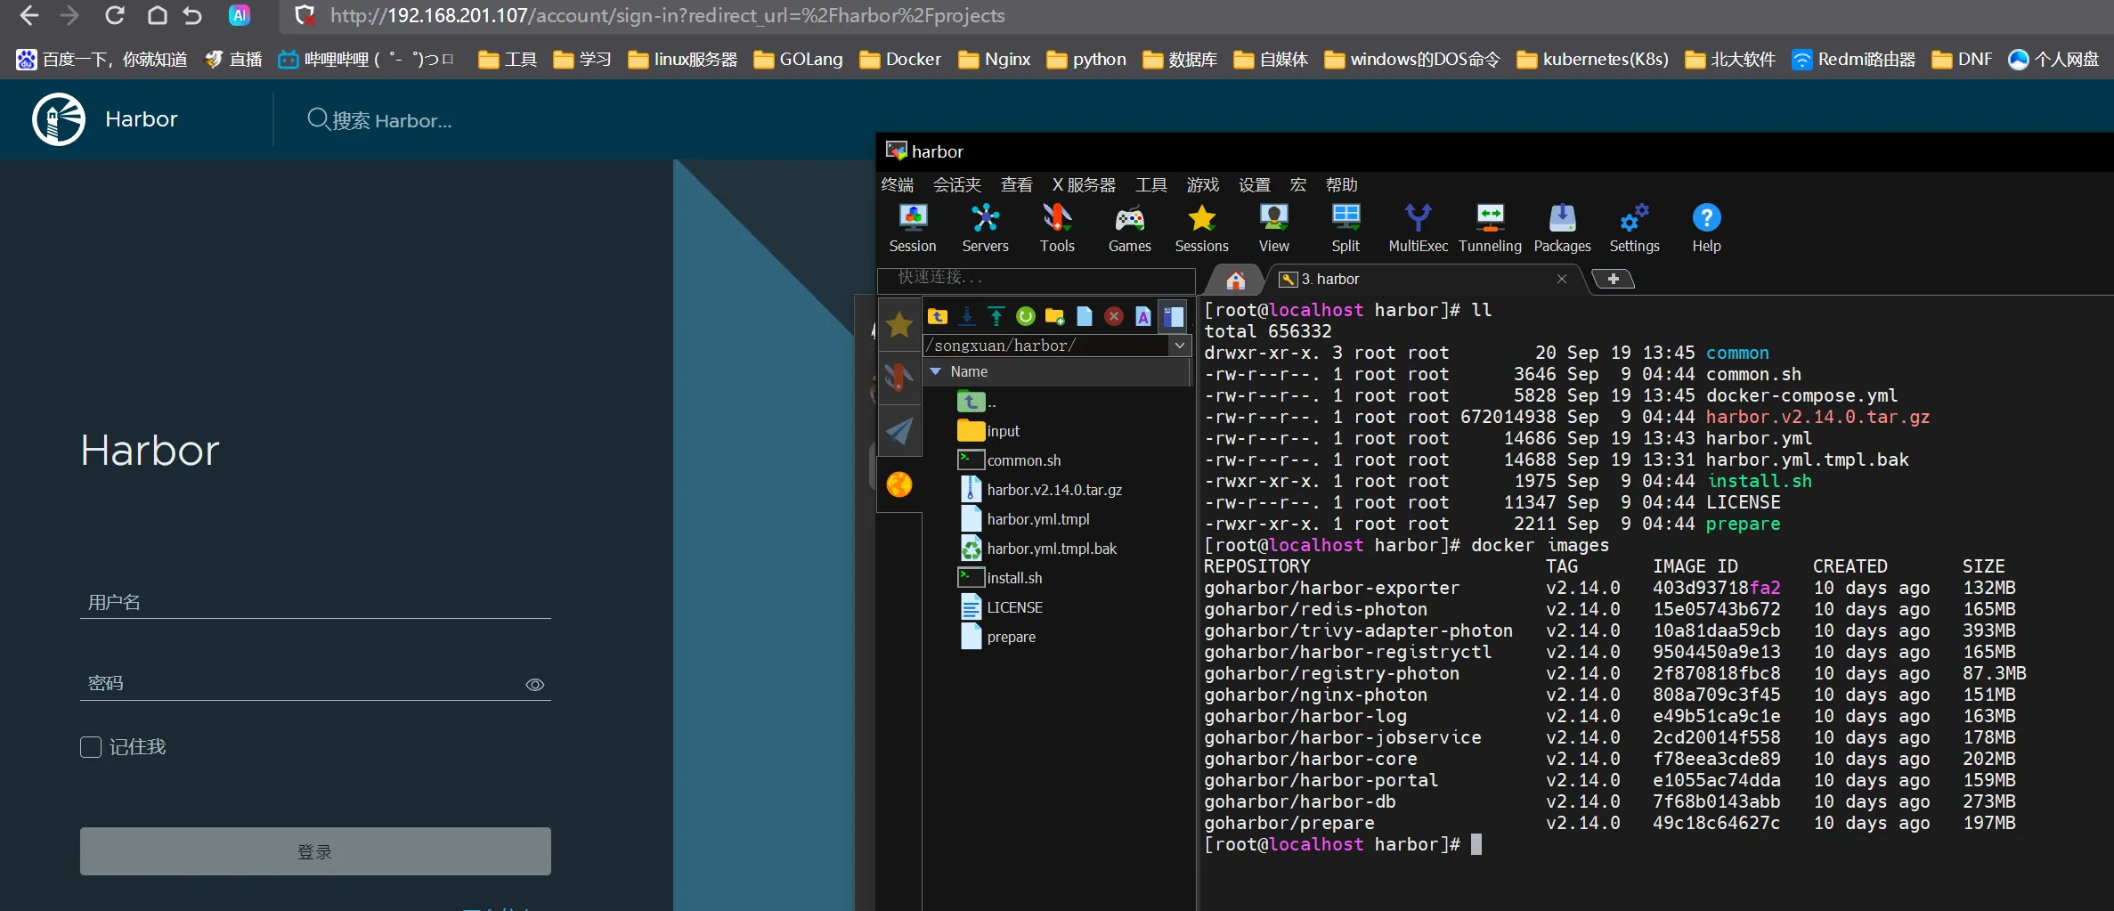Screen dimensions: 2114x911
Task: Add a new terminal tab with plus button
Action: [1613, 280]
